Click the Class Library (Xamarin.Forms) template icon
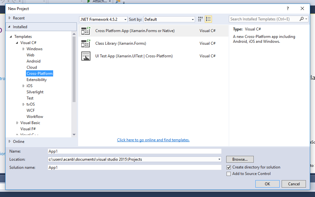The width and height of the screenshot is (315, 197). [86, 43]
